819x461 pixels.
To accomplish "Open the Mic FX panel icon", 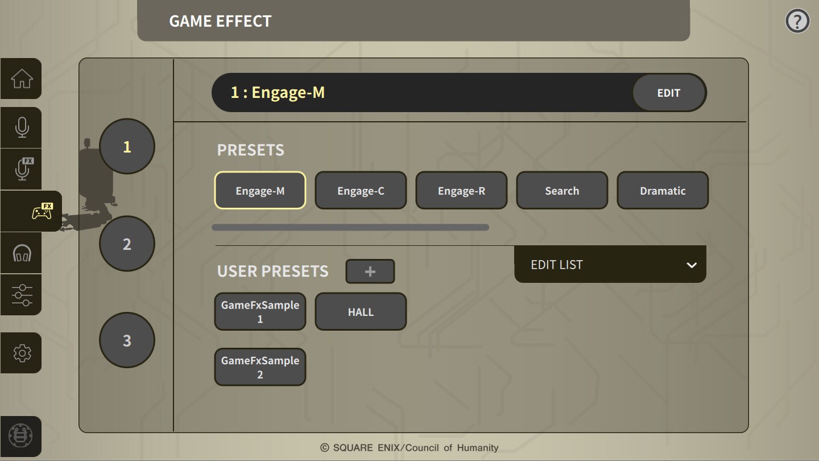I will click(21, 168).
